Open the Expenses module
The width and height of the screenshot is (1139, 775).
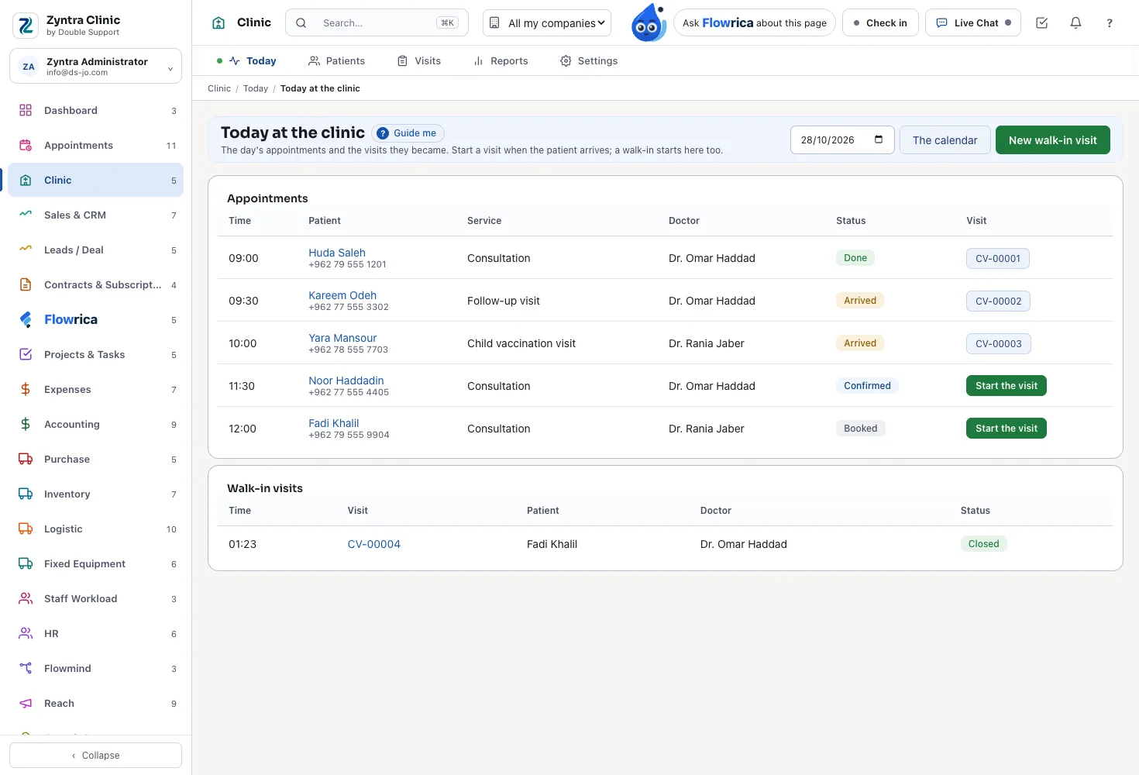96,390
